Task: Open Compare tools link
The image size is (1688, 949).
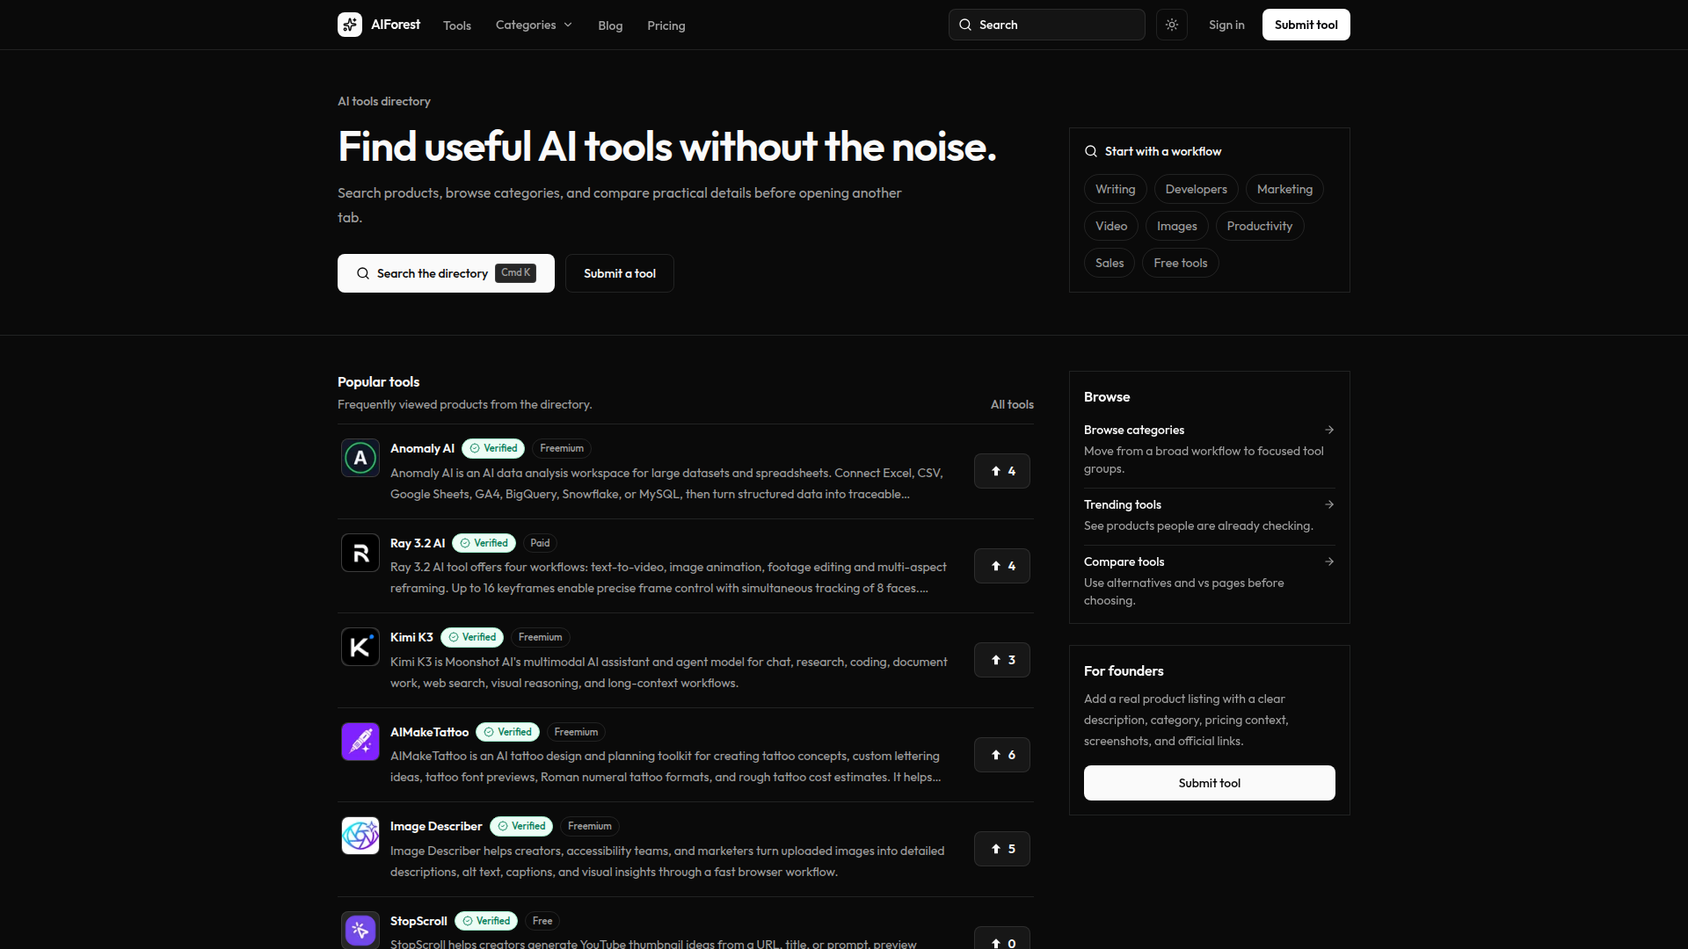Action: pyautogui.click(x=1124, y=561)
